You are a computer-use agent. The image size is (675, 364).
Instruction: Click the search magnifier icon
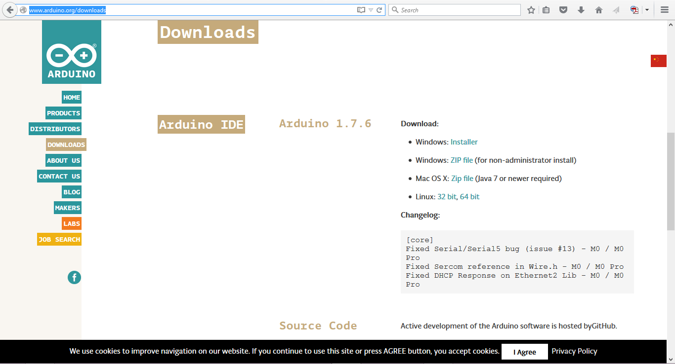(395, 10)
